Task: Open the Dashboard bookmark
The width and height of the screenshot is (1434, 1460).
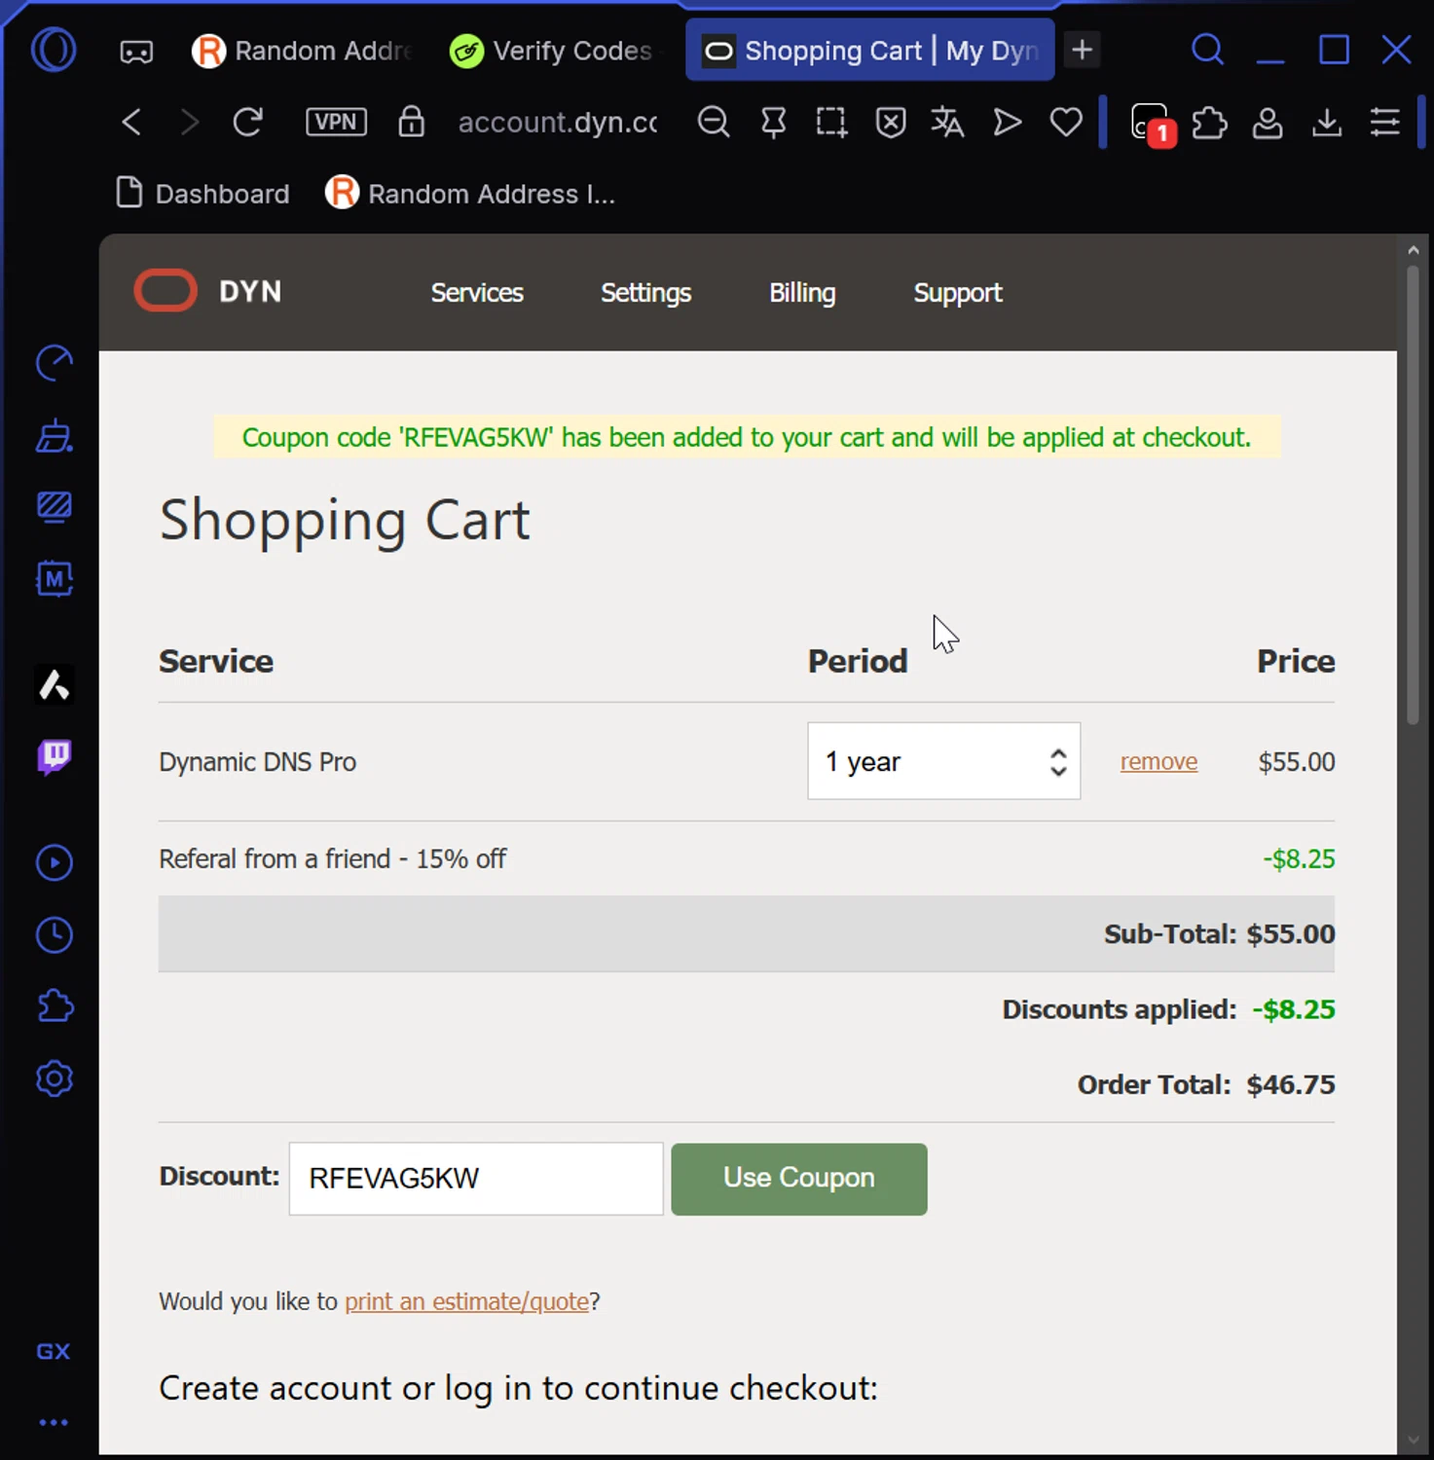Action: click(202, 194)
